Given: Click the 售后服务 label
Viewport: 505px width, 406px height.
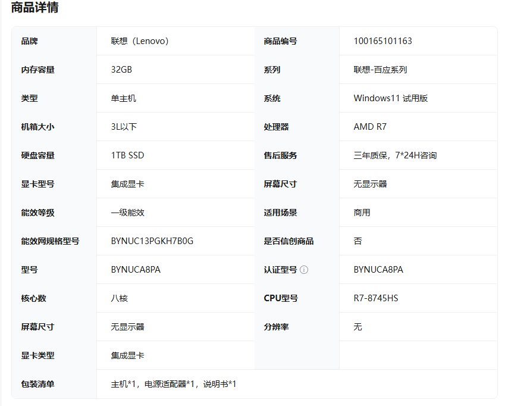Looking at the screenshot, I should click(x=280, y=155).
